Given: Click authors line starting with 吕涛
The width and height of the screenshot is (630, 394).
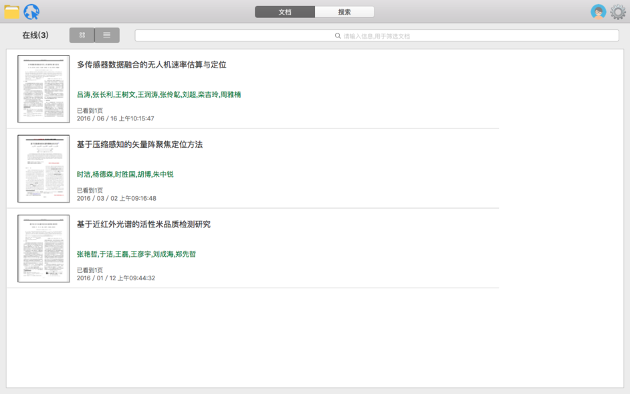Looking at the screenshot, I should tap(159, 95).
